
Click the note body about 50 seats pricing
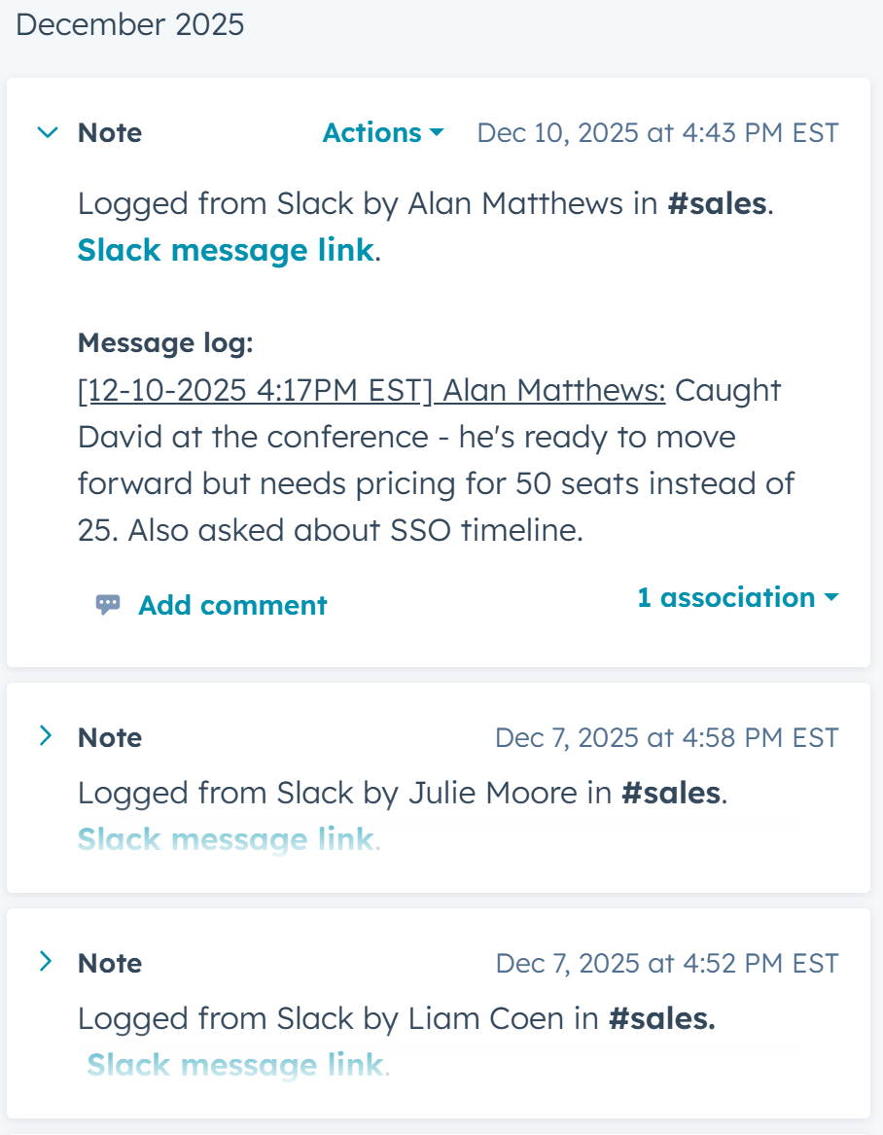coord(436,483)
